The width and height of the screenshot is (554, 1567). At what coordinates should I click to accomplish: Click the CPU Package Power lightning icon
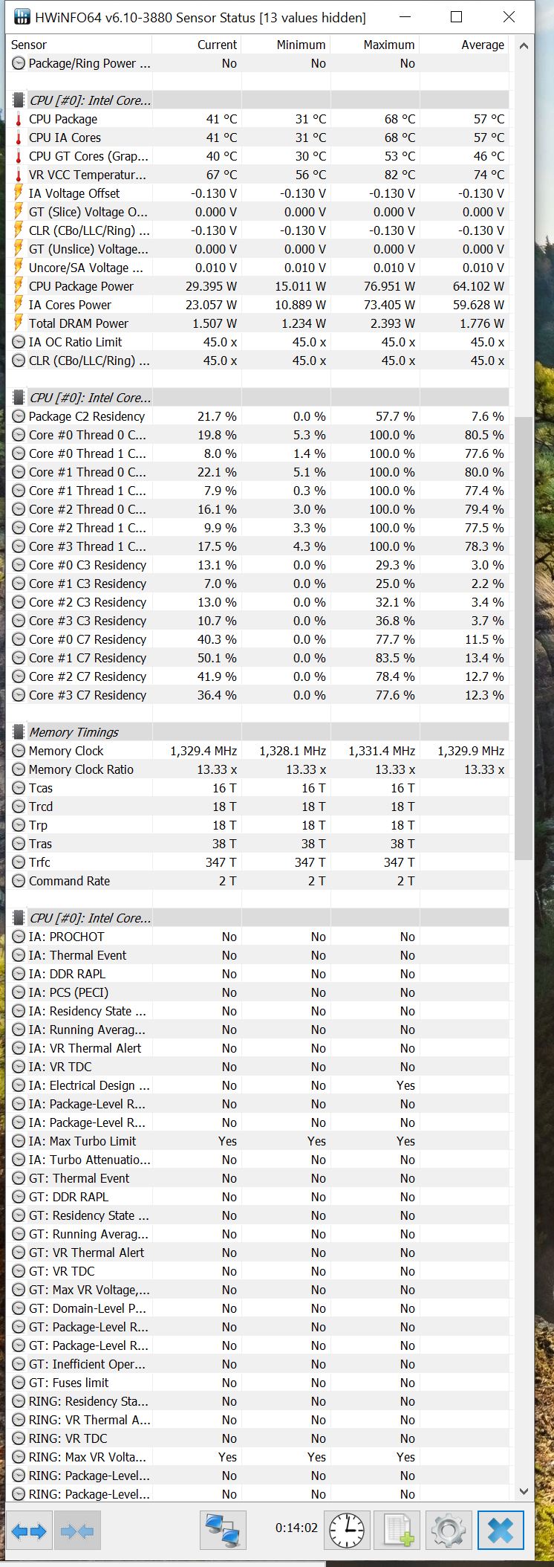19,286
